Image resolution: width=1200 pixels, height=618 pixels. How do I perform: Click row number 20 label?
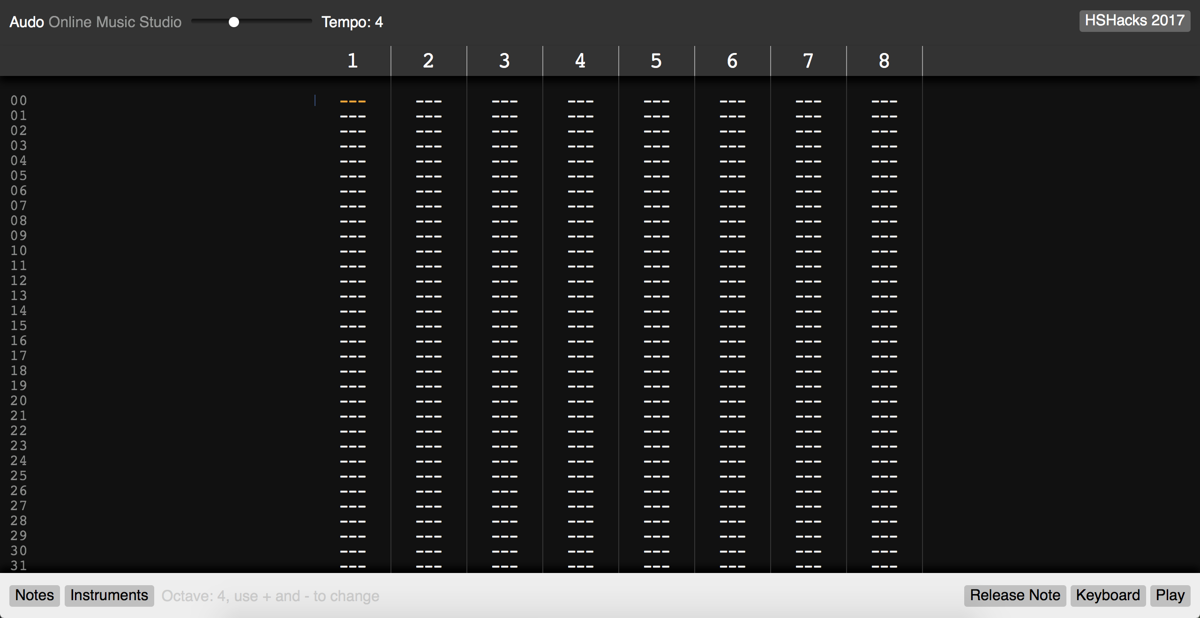(19, 401)
